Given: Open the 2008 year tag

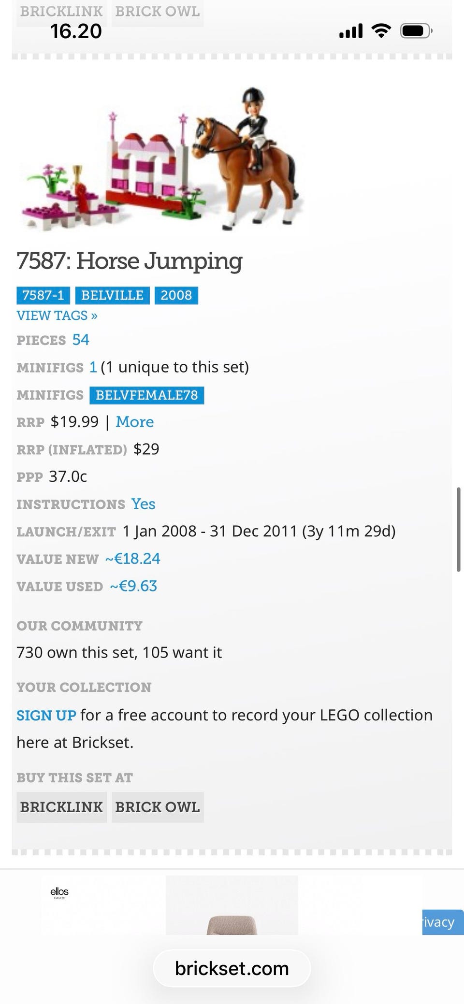Looking at the screenshot, I should point(176,295).
